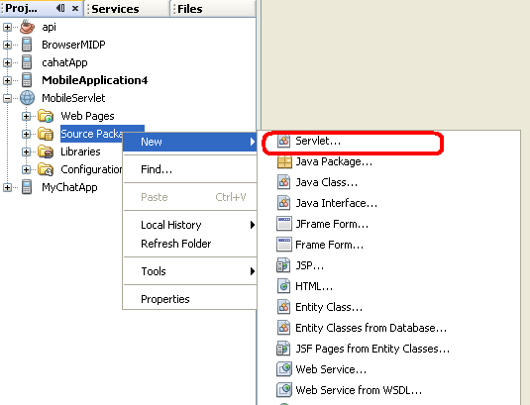Expand the Web Pages folder
530x405 pixels.
(26, 116)
